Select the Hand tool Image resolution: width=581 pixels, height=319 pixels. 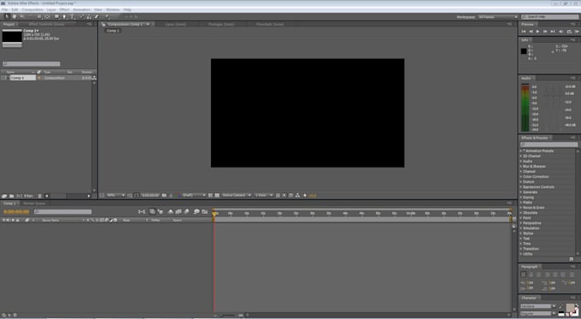(14, 17)
